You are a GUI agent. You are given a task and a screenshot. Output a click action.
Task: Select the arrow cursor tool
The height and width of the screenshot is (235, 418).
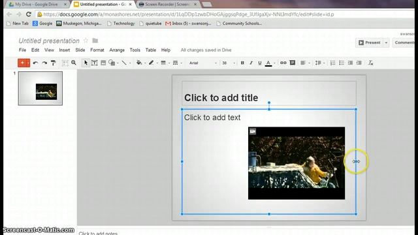[86, 63]
